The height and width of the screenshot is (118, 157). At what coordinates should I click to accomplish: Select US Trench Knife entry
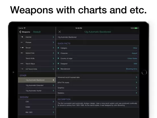tap(37, 69)
